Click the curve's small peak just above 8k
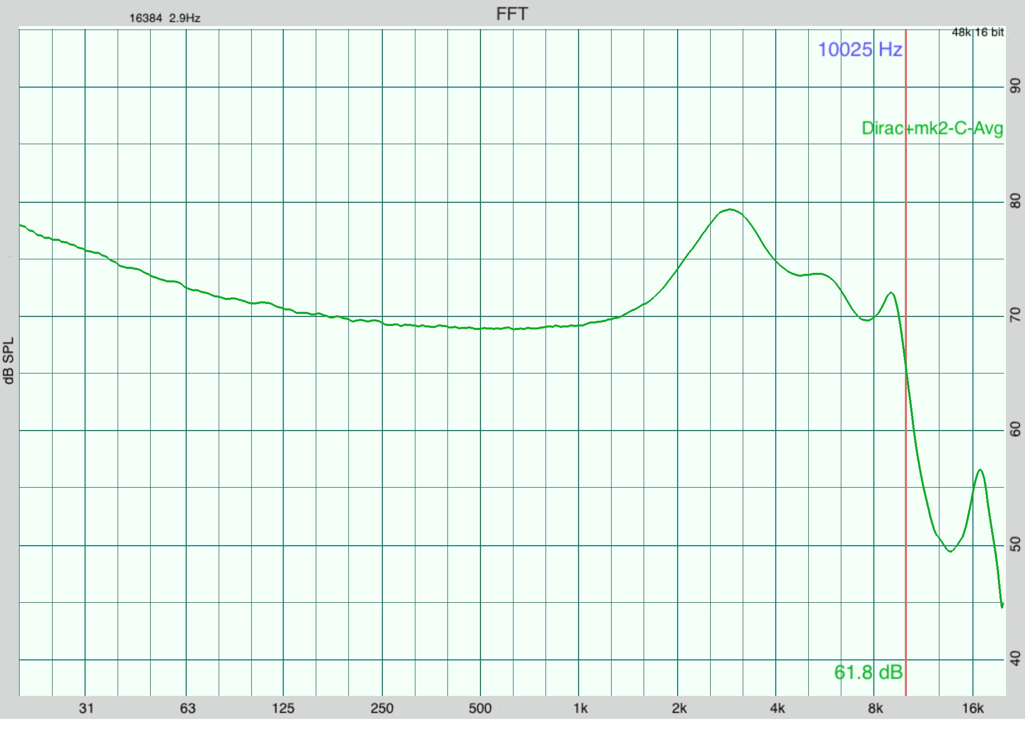 (891, 293)
